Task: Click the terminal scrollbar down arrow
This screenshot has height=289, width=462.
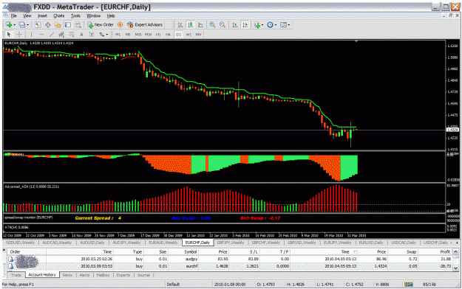Action: pos(455,268)
